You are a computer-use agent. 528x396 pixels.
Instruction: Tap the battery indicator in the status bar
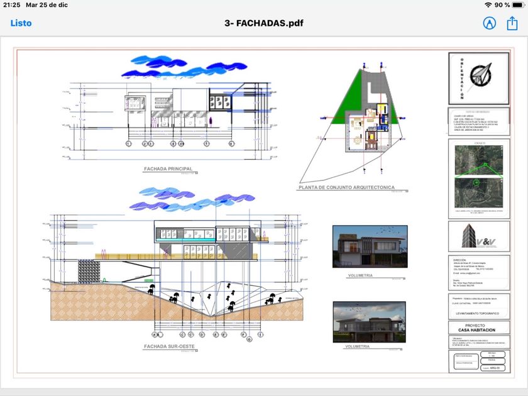coord(518,5)
